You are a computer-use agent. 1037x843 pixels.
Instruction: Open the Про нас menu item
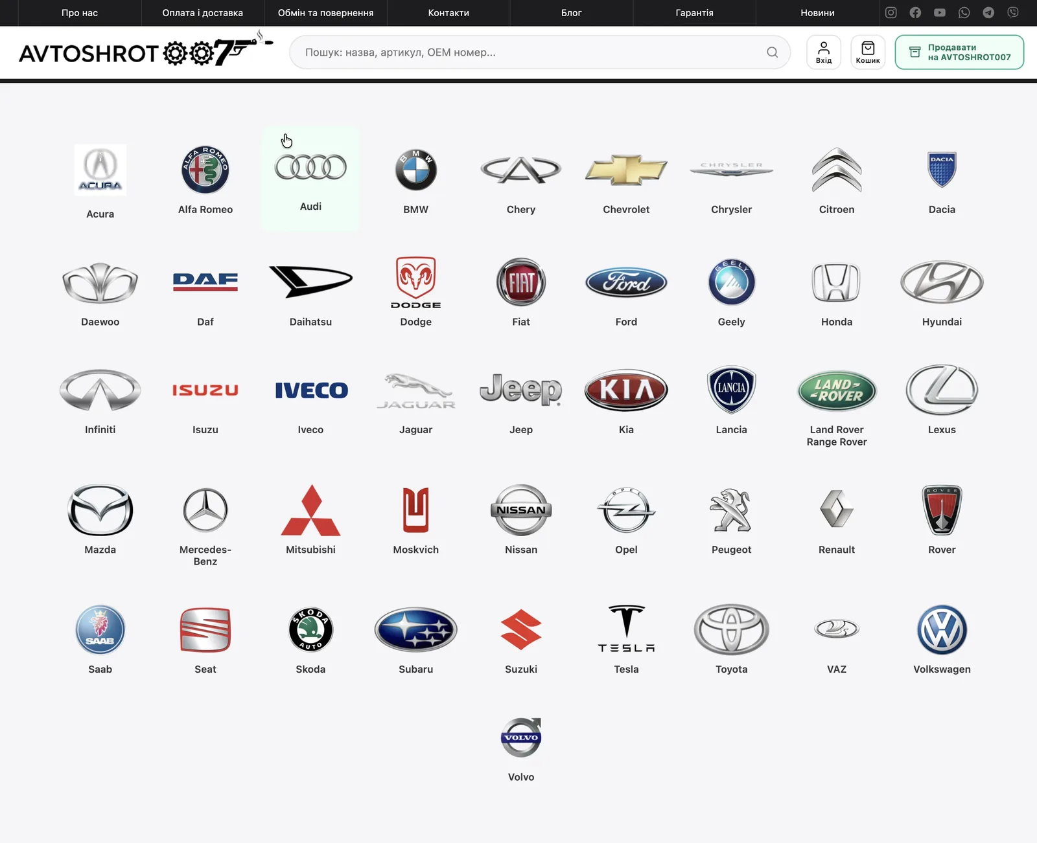[x=80, y=13]
